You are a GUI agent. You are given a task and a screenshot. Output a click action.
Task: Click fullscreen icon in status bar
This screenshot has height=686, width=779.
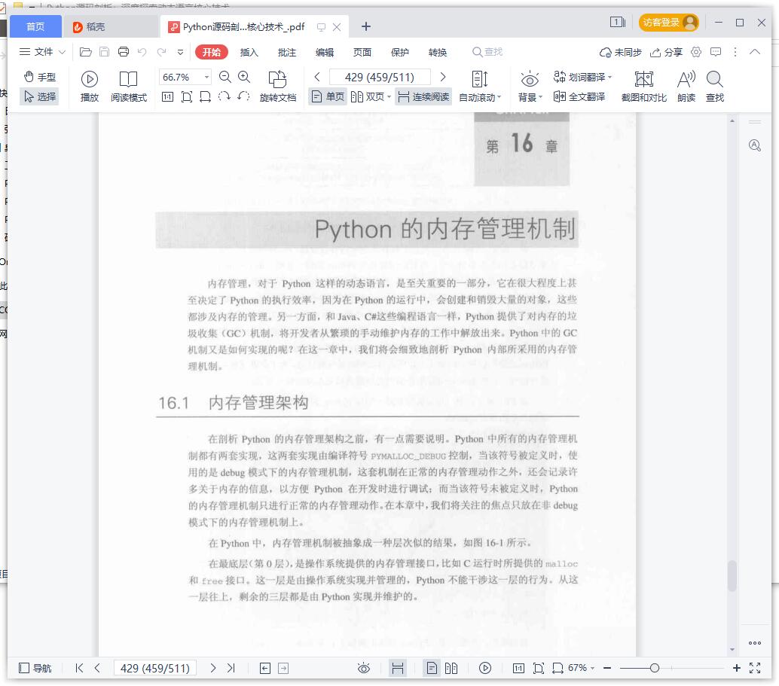click(755, 668)
